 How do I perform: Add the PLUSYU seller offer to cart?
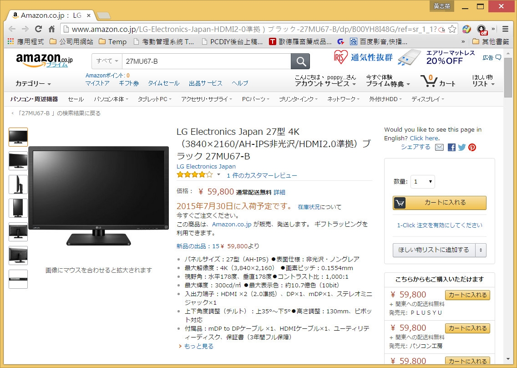click(x=467, y=295)
